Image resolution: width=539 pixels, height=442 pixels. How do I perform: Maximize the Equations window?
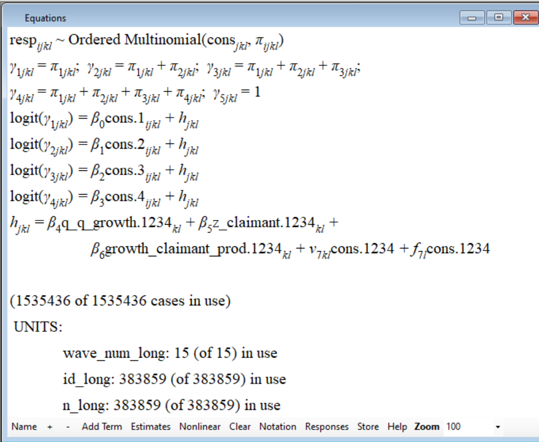coord(497,17)
